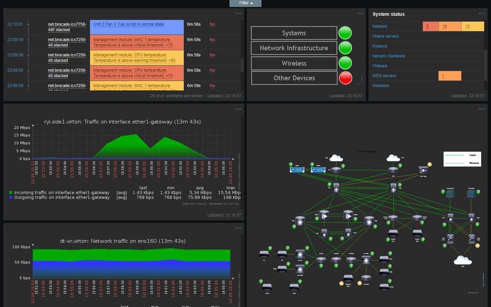Click the yellow Network cell showing 12
Screen dimensions: 491x307
[472, 26]
